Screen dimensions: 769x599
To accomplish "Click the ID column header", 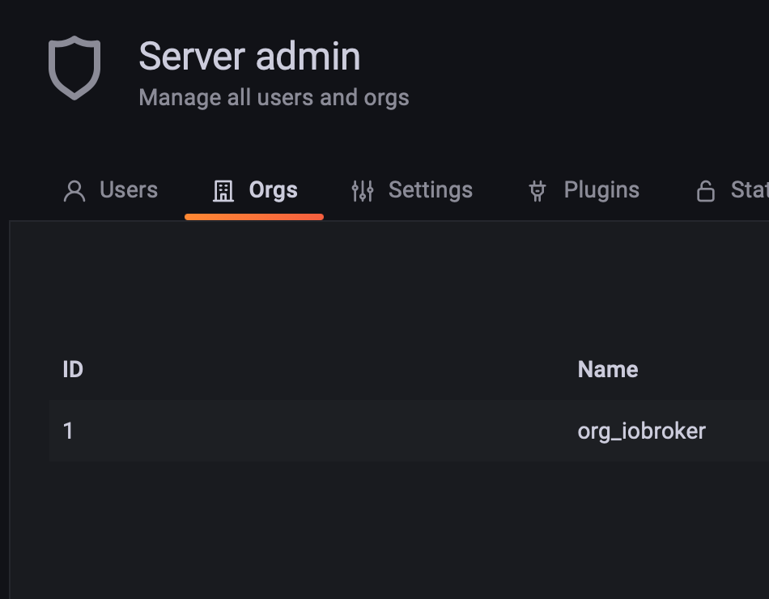I will (73, 369).
